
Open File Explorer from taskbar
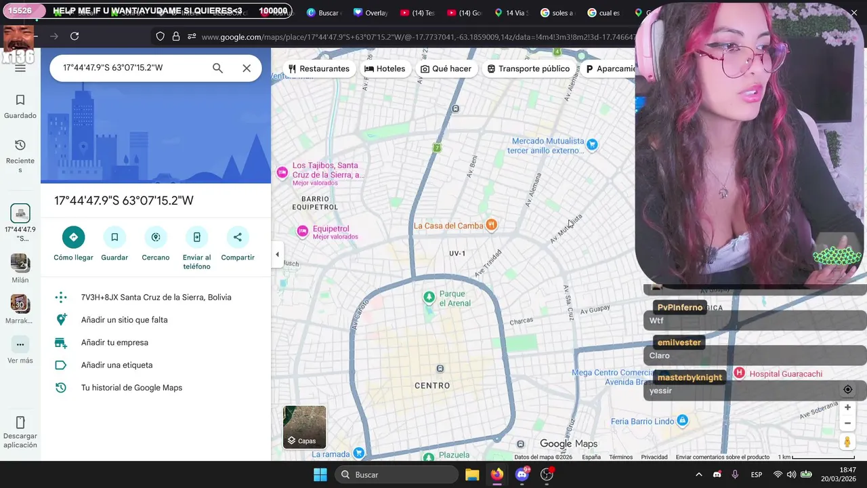(472, 474)
